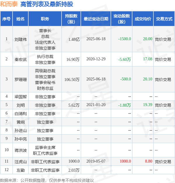This screenshot has height=183, width=175.
Task: Click the change value -5.60万
Action: coord(125,59)
